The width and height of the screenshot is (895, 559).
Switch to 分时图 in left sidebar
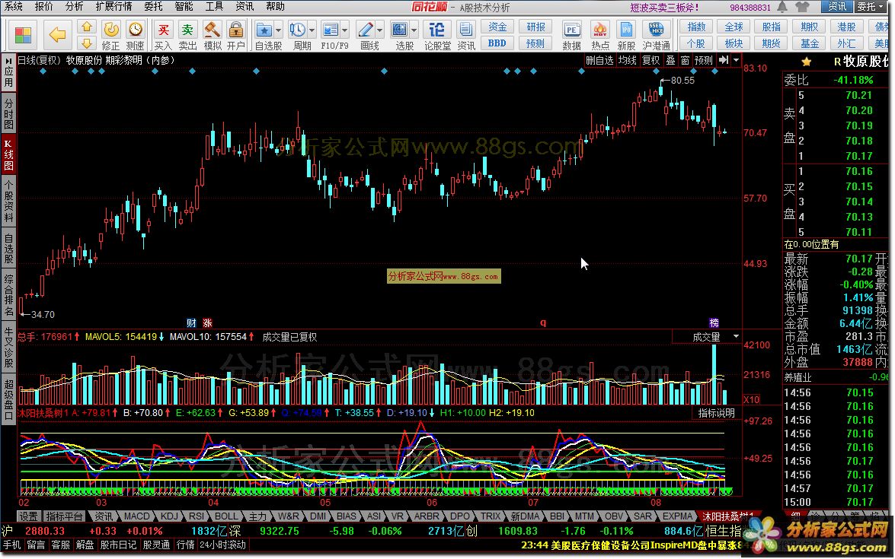pyautogui.click(x=8, y=114)
